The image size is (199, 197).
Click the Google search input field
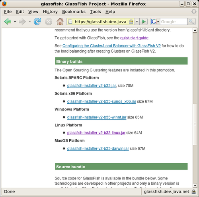(x=174, y=22)
